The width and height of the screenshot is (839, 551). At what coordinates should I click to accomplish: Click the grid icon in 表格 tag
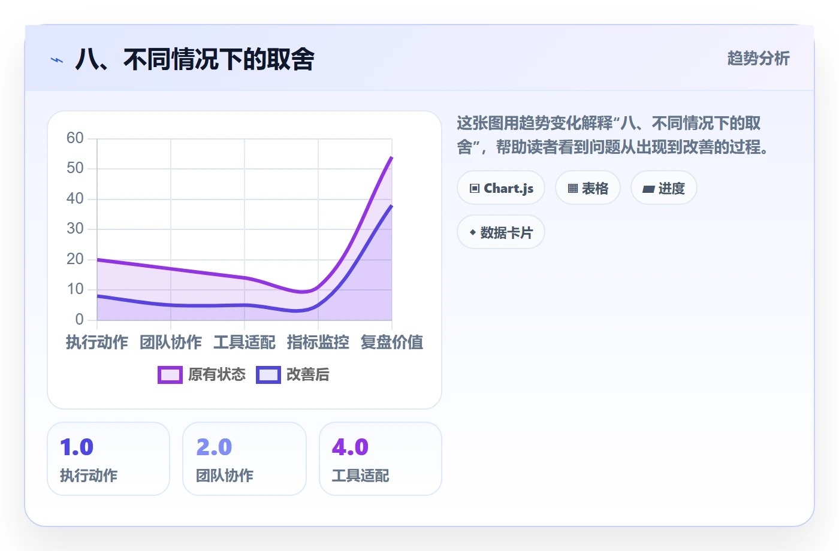(573, 189)
